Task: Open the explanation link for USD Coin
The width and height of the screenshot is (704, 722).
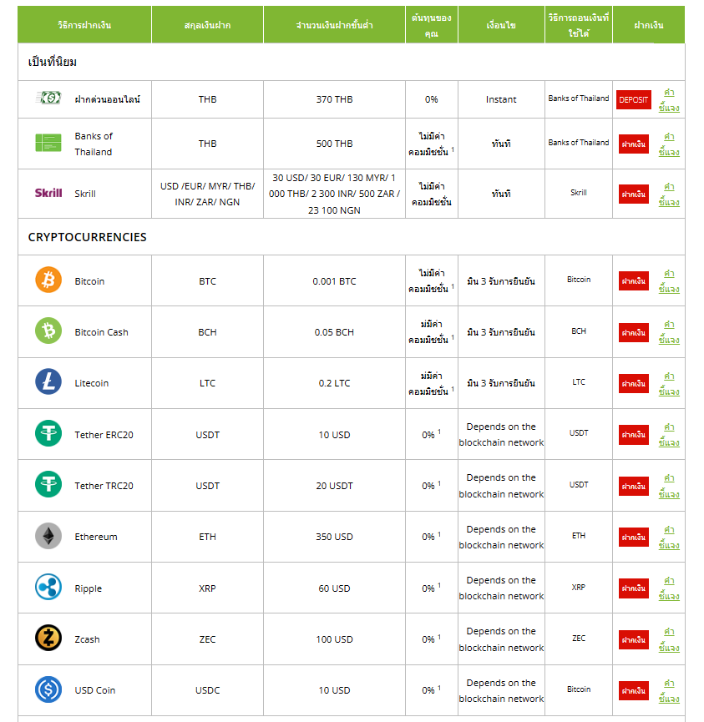Action: click(668, 690)
